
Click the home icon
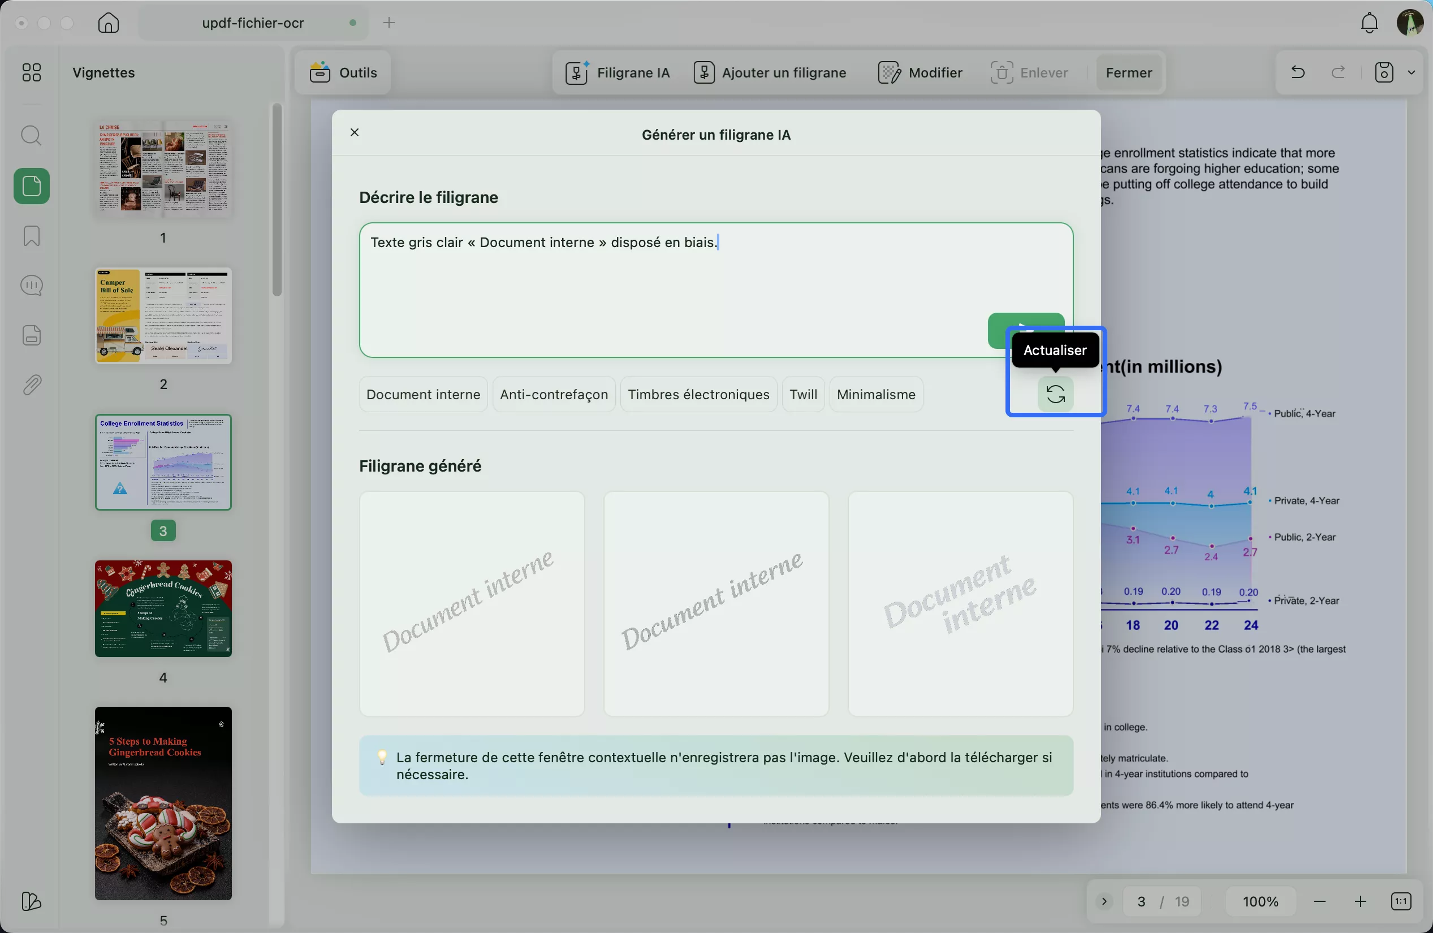point(109,23)
